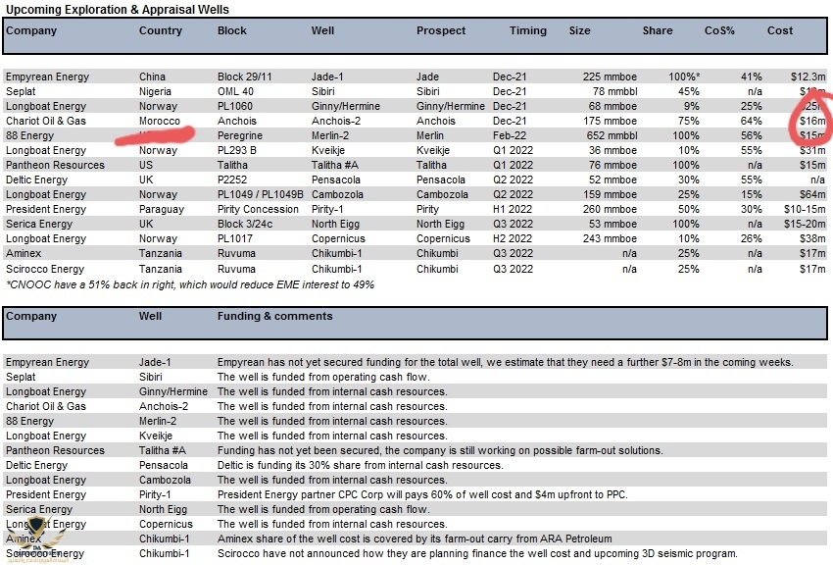The image size is (833, 565).
Task: Click the 'Nigeria' country cell
Action: pyautogui.click(x=155, y=91)
